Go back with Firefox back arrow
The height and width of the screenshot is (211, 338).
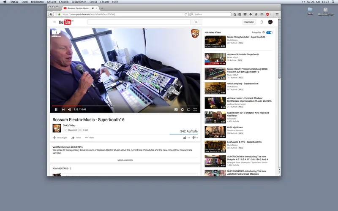tap(51, 14)
